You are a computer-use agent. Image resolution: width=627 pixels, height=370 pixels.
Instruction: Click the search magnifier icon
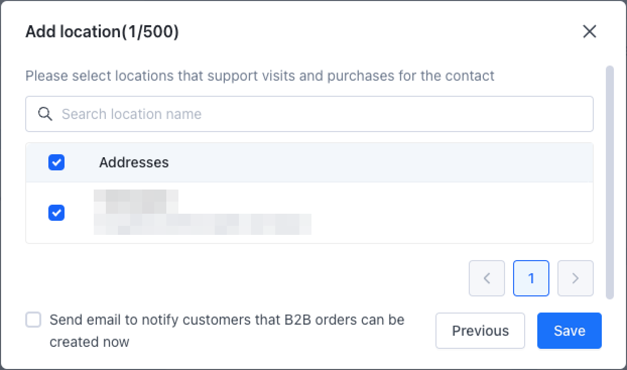pos(45,114)
